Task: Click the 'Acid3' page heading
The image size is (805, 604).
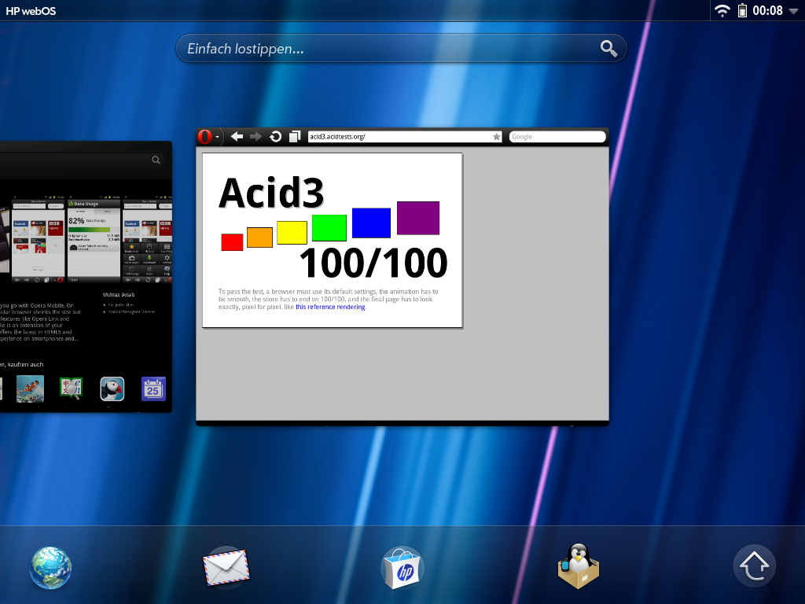Action: tap(271, 193)
